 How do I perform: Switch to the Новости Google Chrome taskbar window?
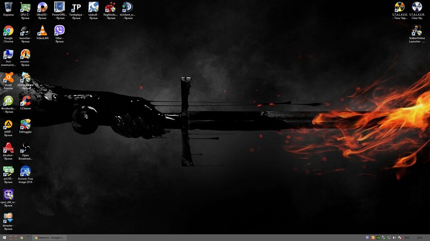[50, 238]
